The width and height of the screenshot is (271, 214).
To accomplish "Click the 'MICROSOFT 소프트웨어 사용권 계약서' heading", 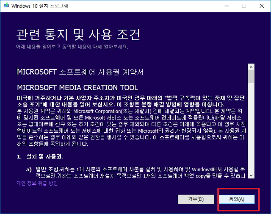I will coord(80,72).
